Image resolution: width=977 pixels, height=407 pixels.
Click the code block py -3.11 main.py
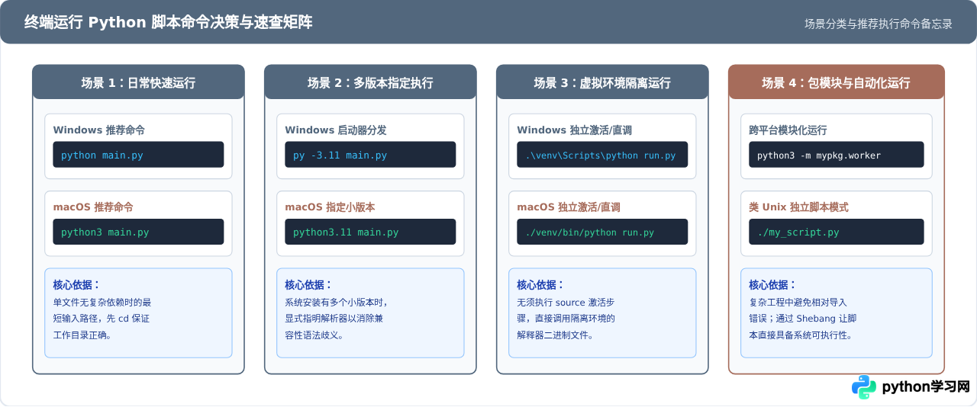(x=370, y=155)
